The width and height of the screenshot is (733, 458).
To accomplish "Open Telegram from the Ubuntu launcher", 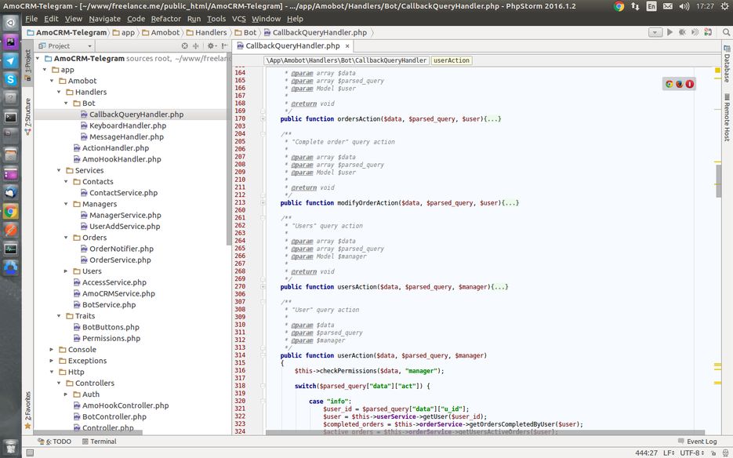I will tap(11, 61).
